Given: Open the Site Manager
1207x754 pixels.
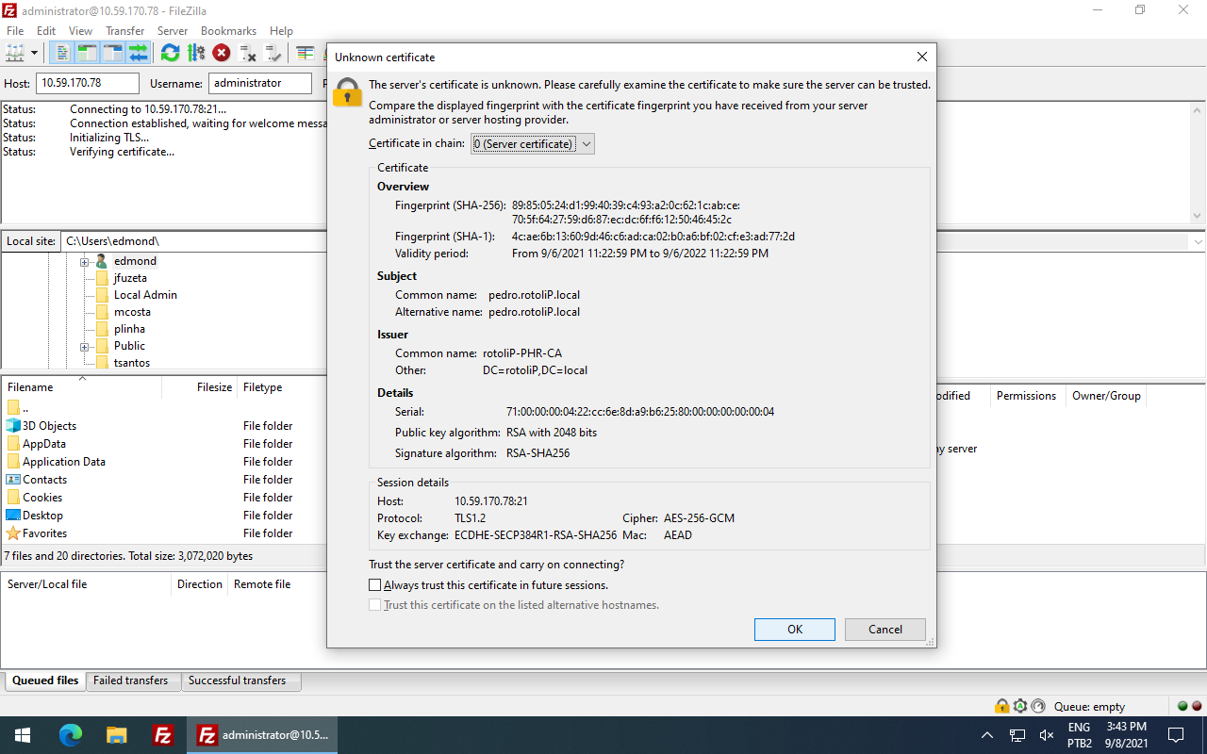Looking at the screenshot, I should (13, 53).
